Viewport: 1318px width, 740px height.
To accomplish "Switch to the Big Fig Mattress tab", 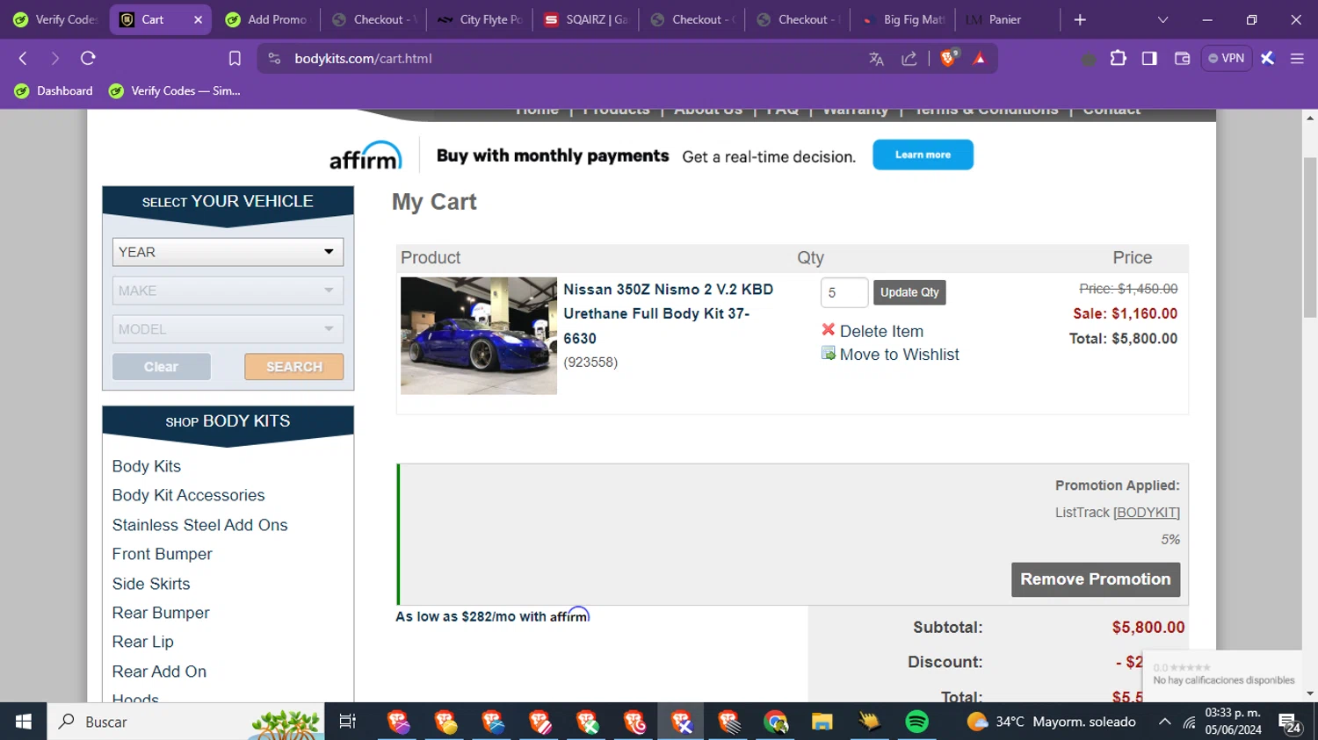I will click(x=904, y=19).
